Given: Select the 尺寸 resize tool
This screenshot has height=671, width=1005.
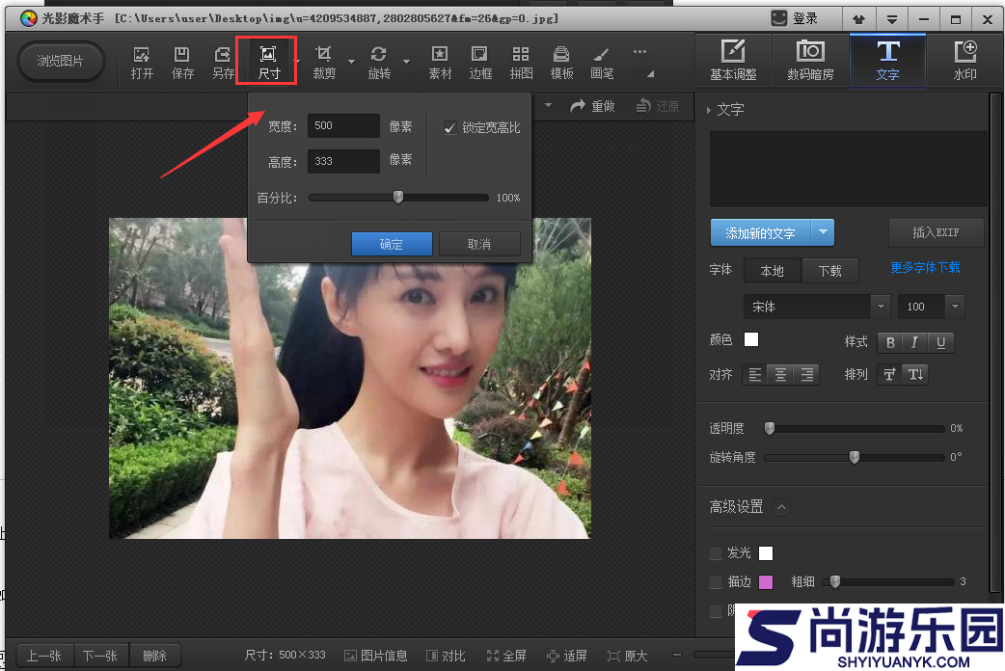Looking at the screenshot, I should [x=268, y=63].
